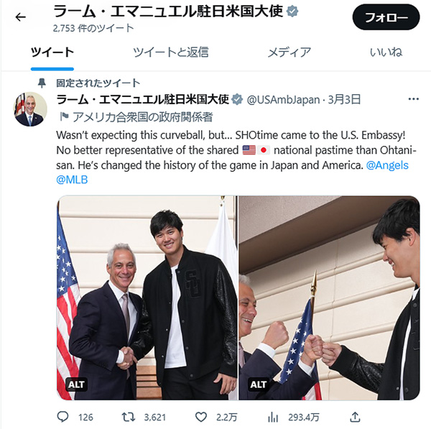Switch to the ツイートと返信 tab
The image size is (431, 429).
[x=171, y=52]
